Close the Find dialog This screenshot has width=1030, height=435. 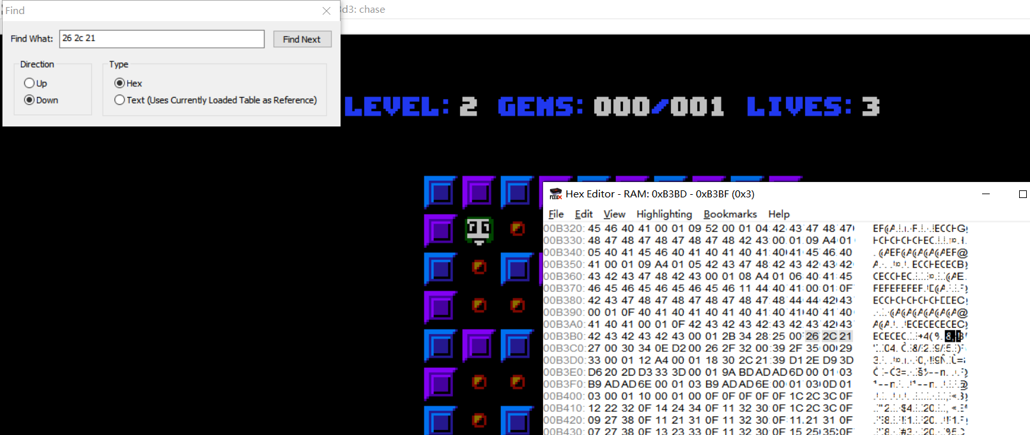(327, 11)
